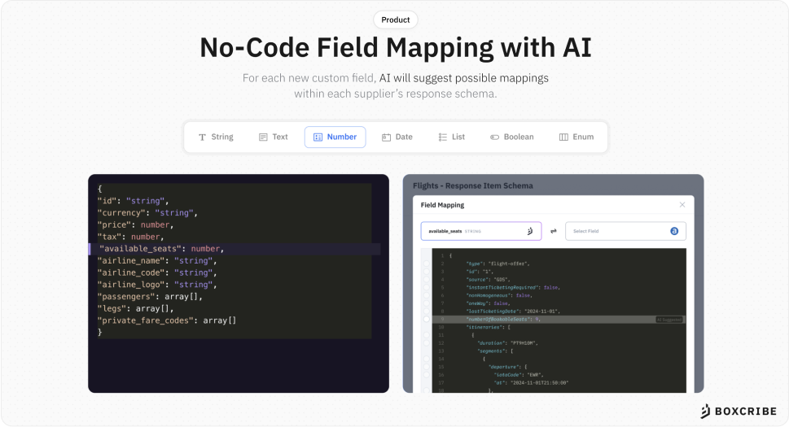Viewport: 789px width, 427px height.
Task: Click the Product pill label
Action: pos(396,20)
